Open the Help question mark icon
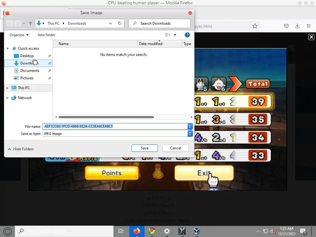The width and height of the screenshot is (316, 237). point(187,35)
